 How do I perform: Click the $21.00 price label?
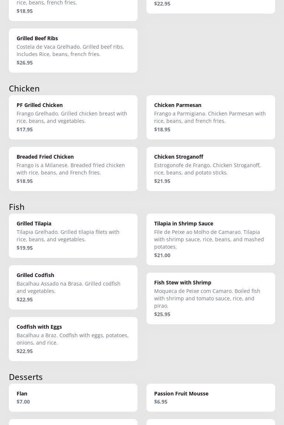[x=162, y=255]
